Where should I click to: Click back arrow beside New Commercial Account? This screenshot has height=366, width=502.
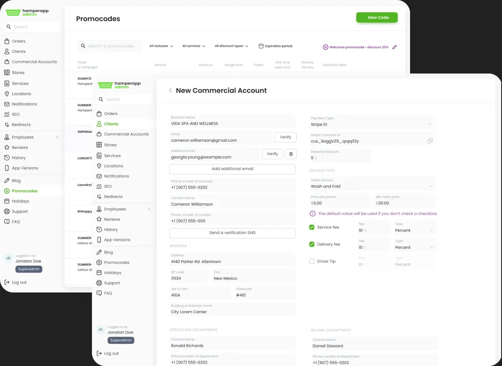pos(170,90)
